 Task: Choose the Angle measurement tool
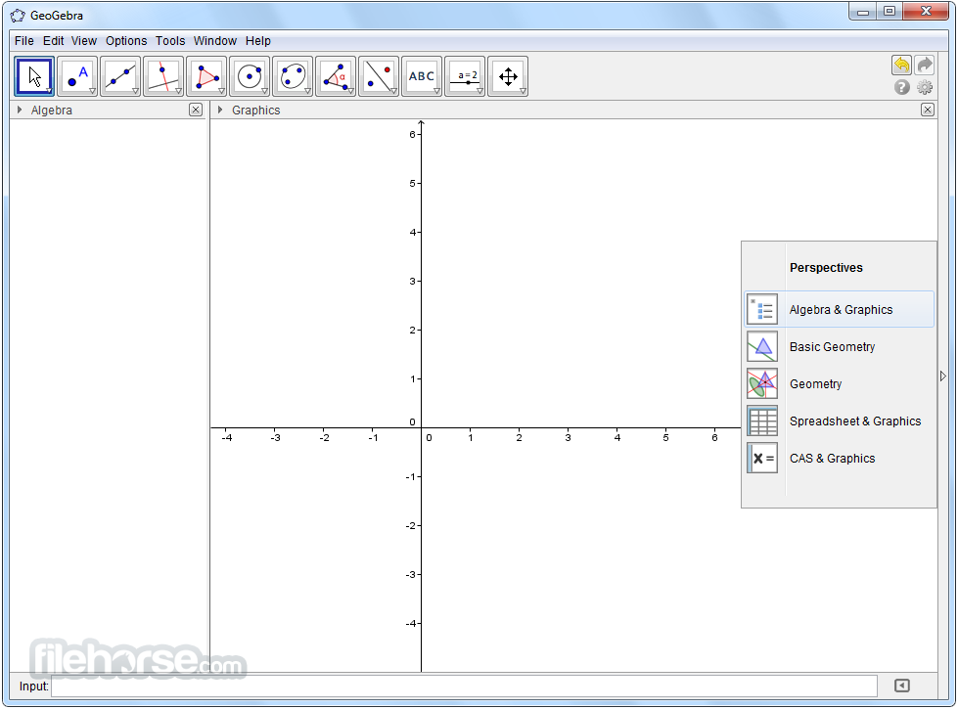[x=336, y=76]
